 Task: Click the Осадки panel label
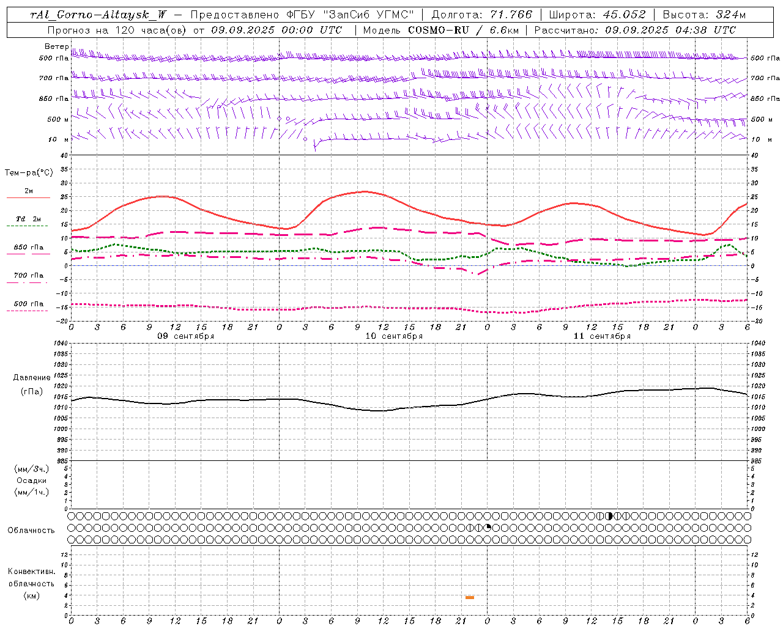pos(32,481)
